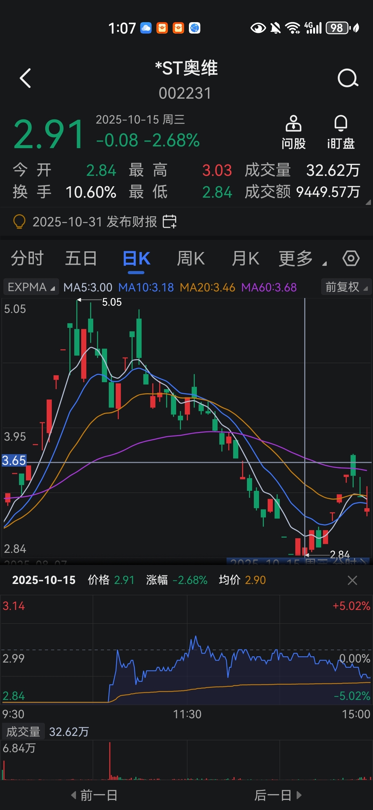Open the search magnifier icon
Viewport: 373px width, 810px height.
(x=348, y=78)
